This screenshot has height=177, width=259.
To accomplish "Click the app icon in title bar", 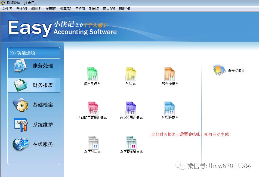I will 3,3.
